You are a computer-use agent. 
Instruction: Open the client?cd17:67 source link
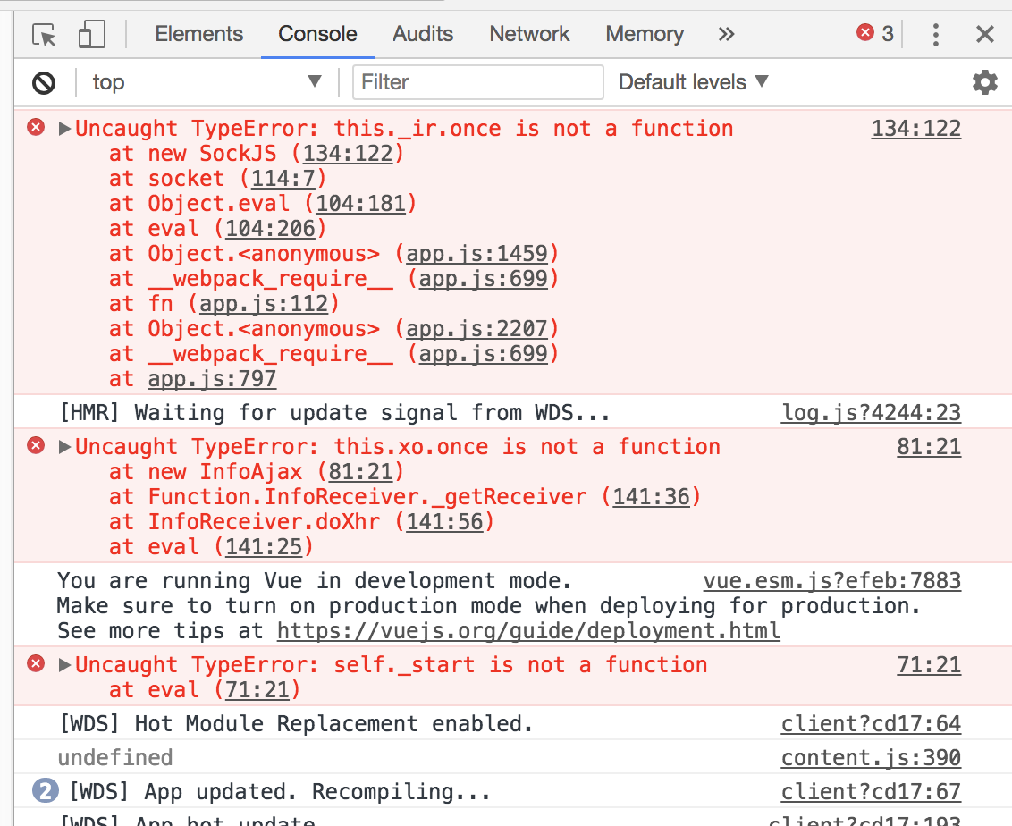[x=872, y=792]
